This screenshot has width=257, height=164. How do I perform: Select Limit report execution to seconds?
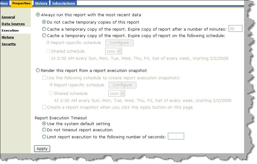click(44, 136)
